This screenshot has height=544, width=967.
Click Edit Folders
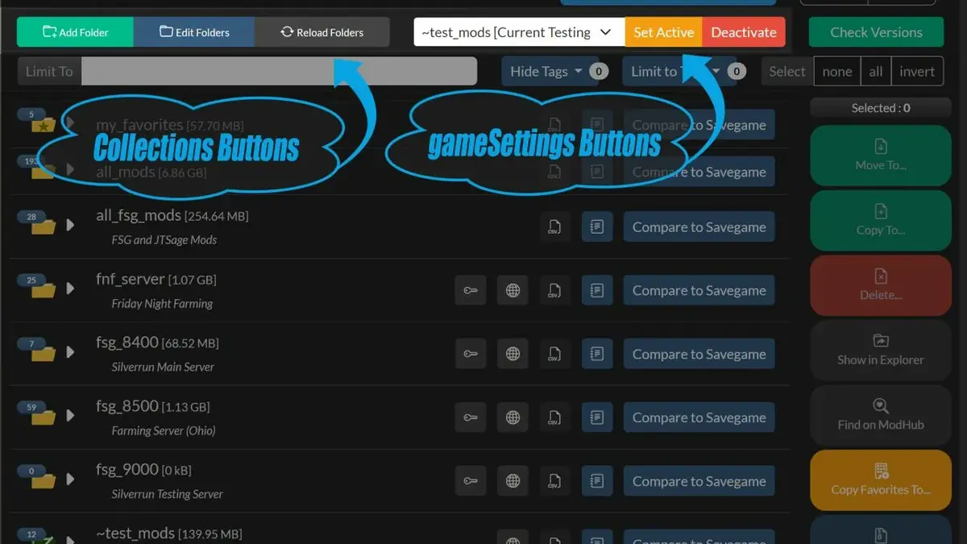(x=193, y=32)
